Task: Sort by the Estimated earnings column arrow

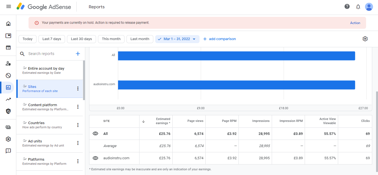Action: click(143, 121)
